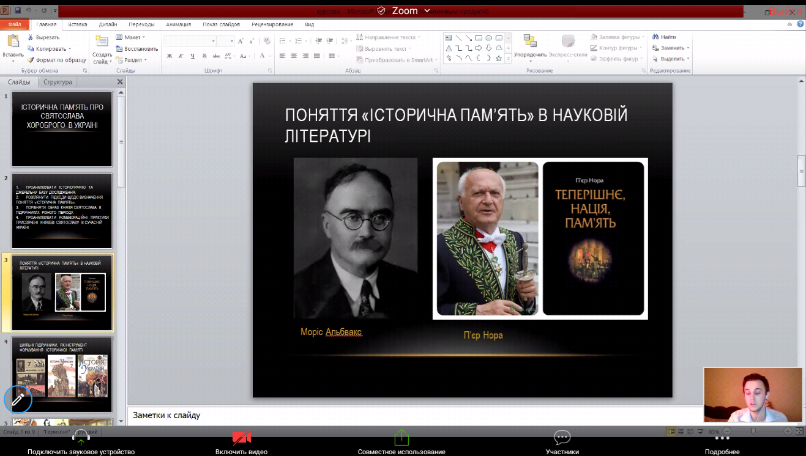Open the 'Раздел' section dropdown
The height and width of the screenshot is (456, 806).
pos(133,60)
